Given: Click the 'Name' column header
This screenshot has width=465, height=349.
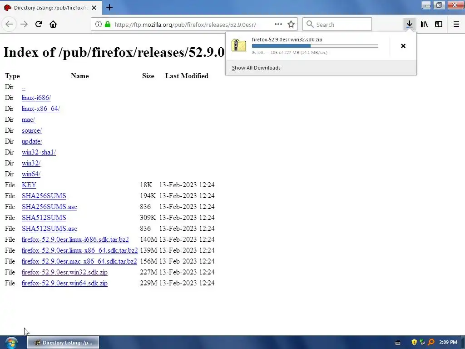Looking at the screenshot, I should click(x=80, y=76).
